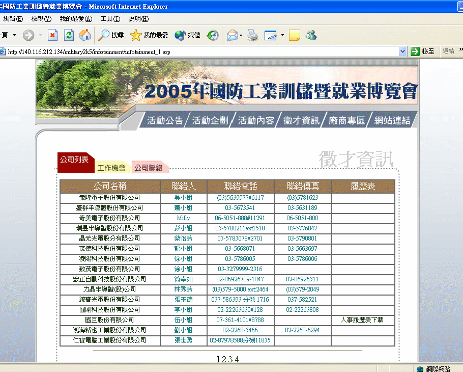Open browsing history pane

point(213,35)
